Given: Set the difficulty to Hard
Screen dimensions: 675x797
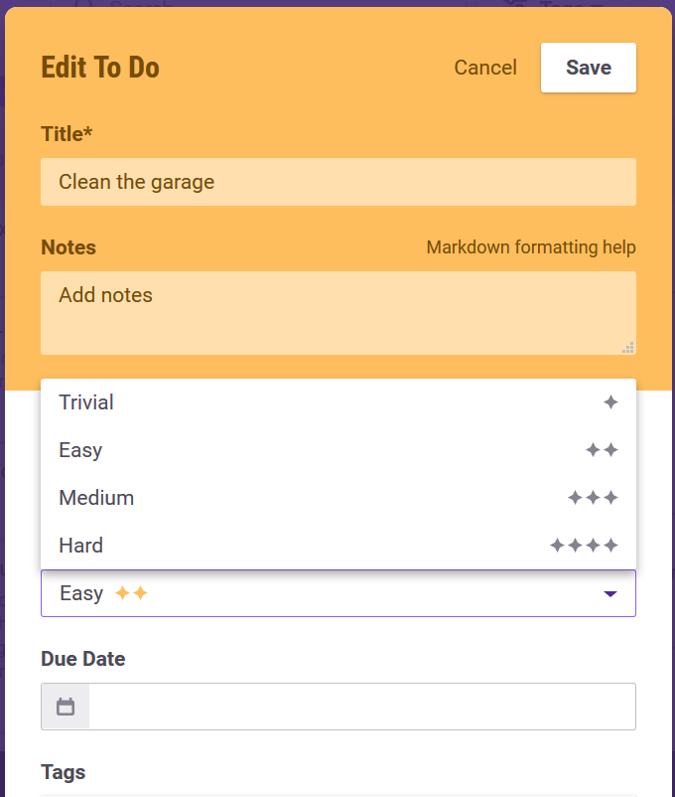Looking at the screenshot, I should tap(80, 546).
